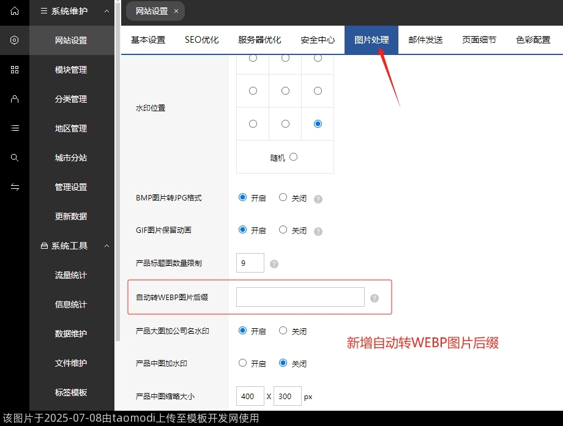Open the help icon beside 自动转WEBP图片后缀
Viewport: 563px width, 426px height.
(374, 298)
